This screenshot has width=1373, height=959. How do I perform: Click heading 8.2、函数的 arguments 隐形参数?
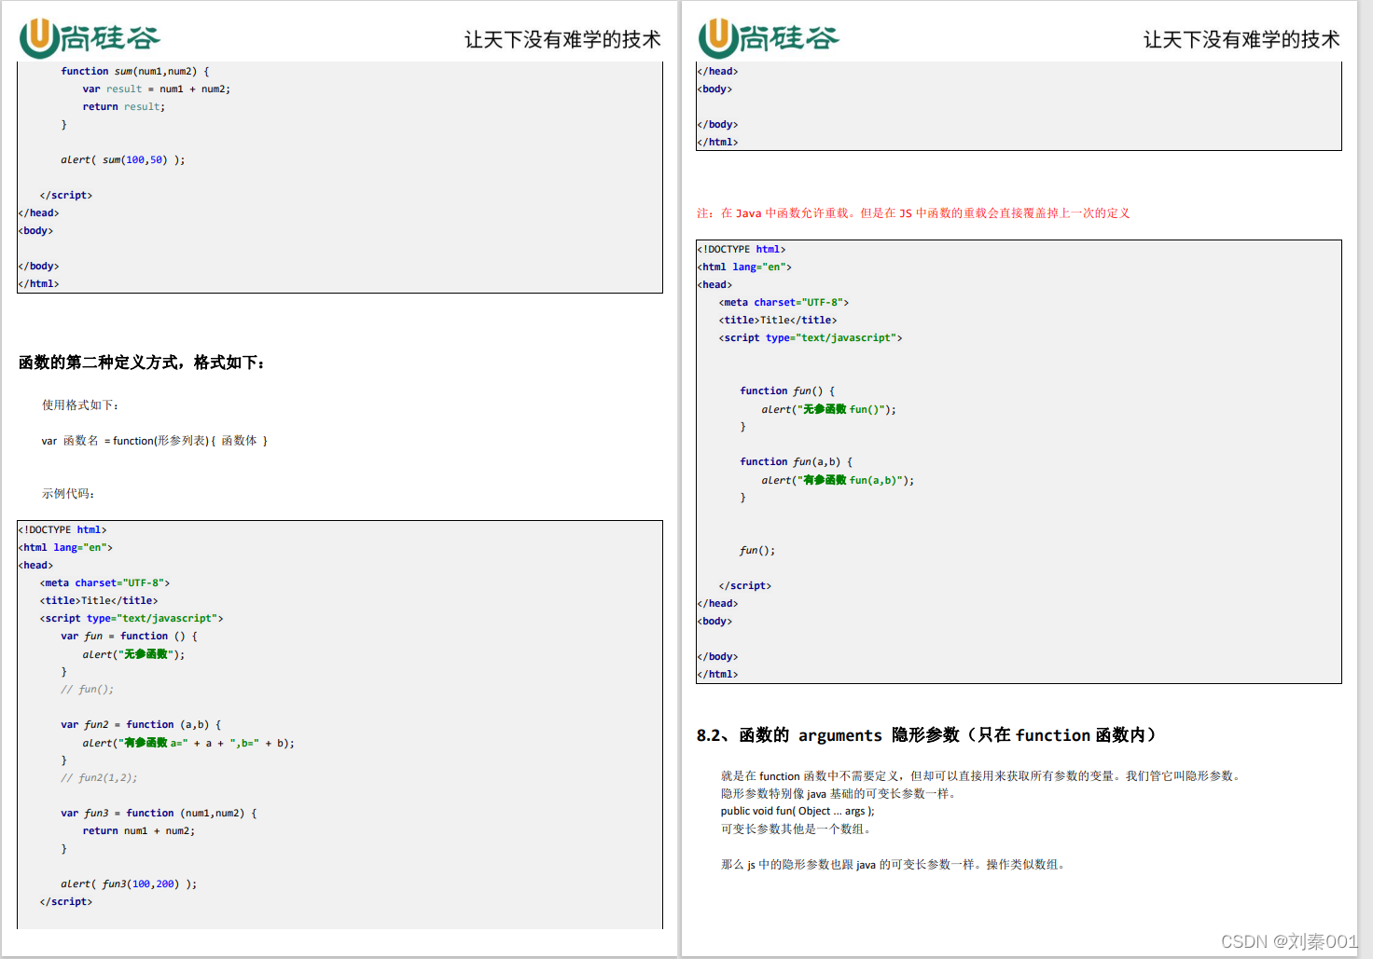tap(927, 735)
